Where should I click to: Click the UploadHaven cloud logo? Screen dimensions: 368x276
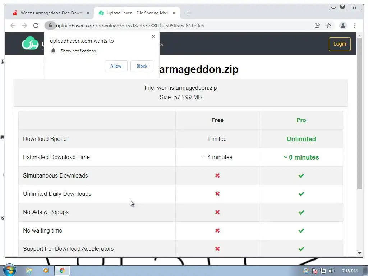point(30,43)
